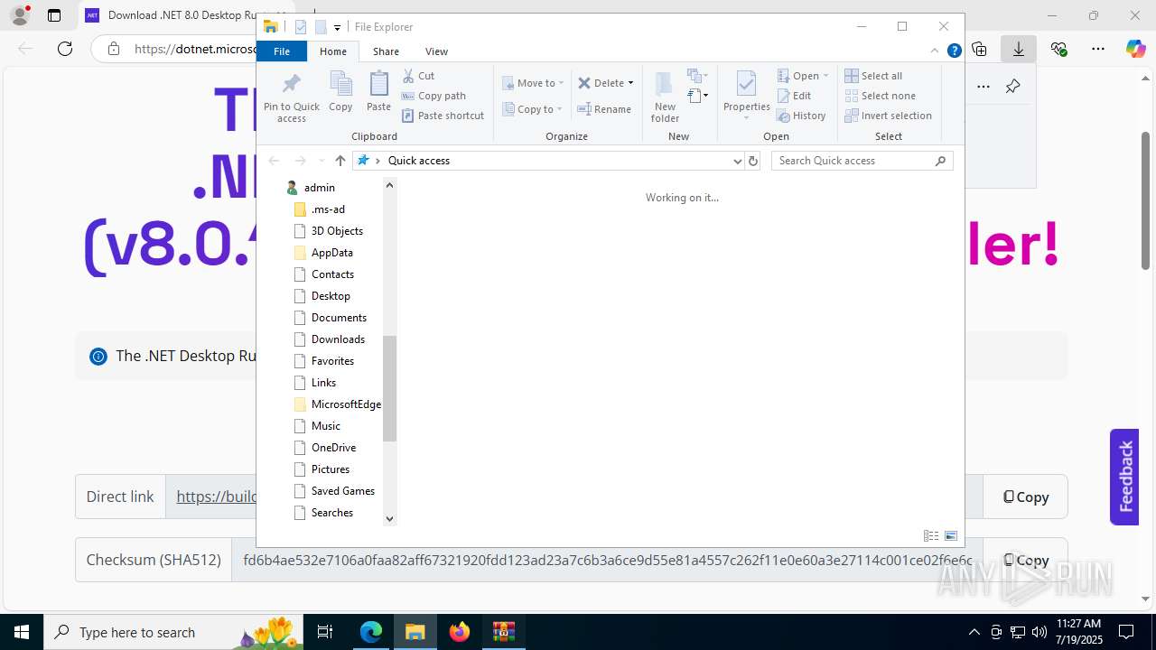Switch to the Home ribbon tab
The image size is (1156, 650).
[332, 51]
